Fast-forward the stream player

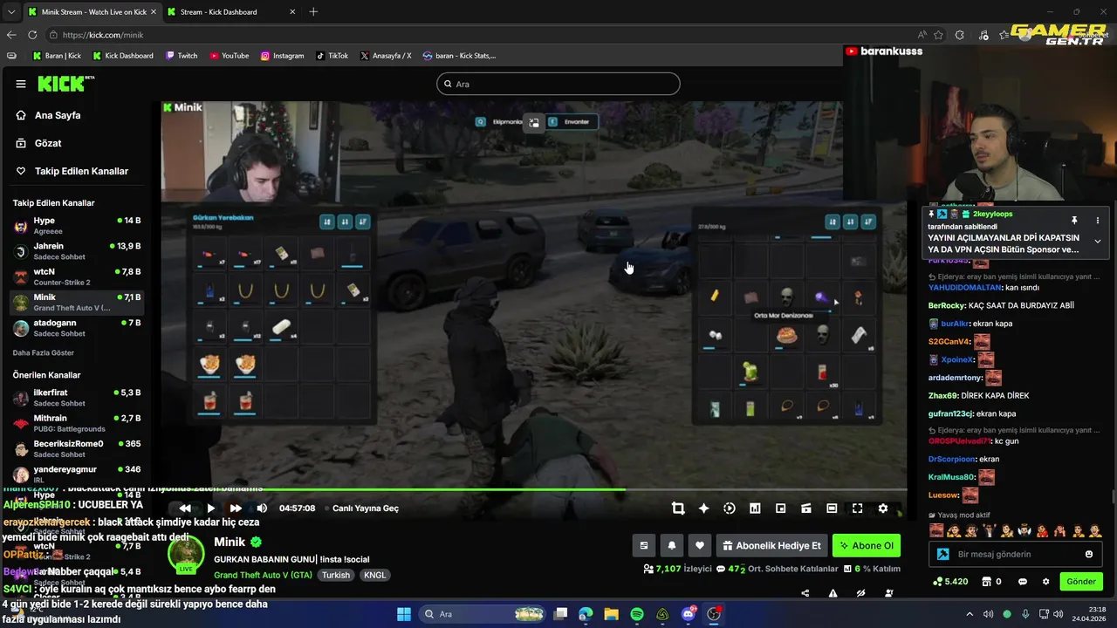point(236,509)
